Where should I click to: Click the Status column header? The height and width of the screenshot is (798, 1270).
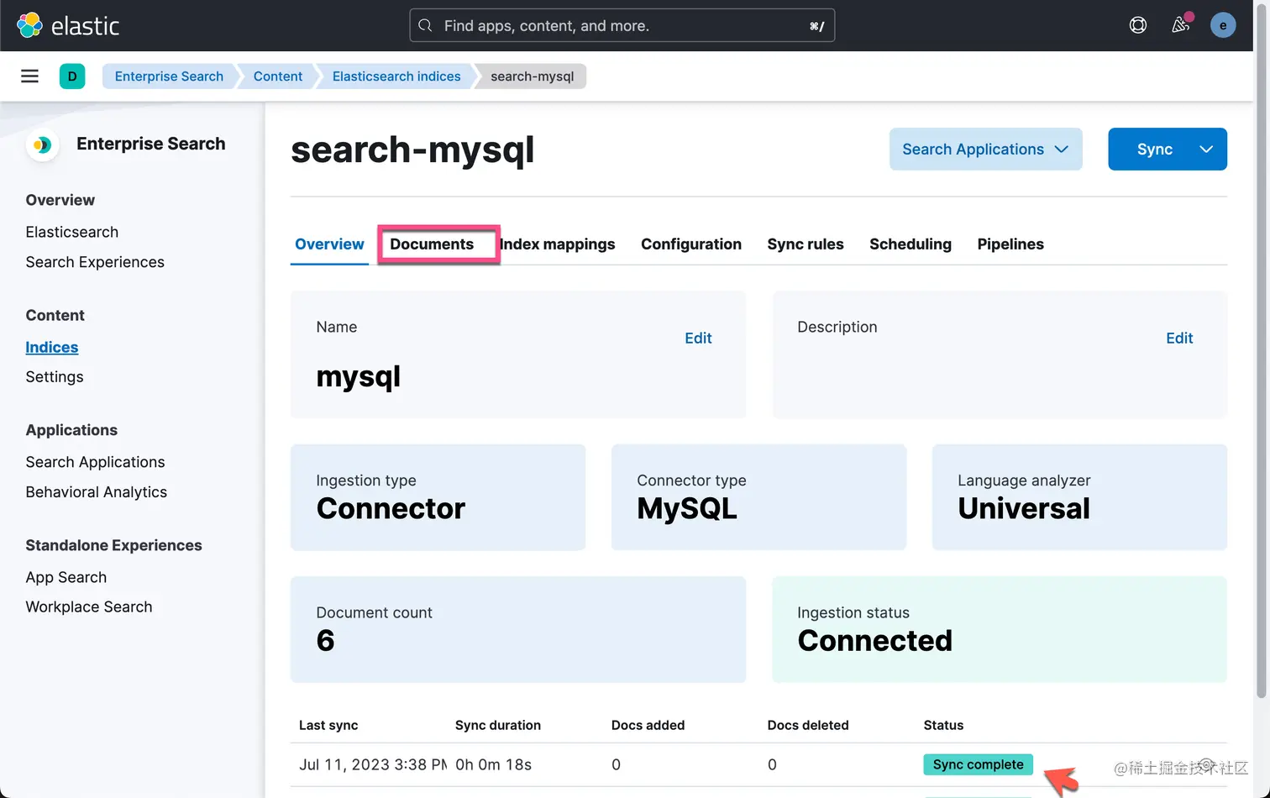(x=943, y=725)
